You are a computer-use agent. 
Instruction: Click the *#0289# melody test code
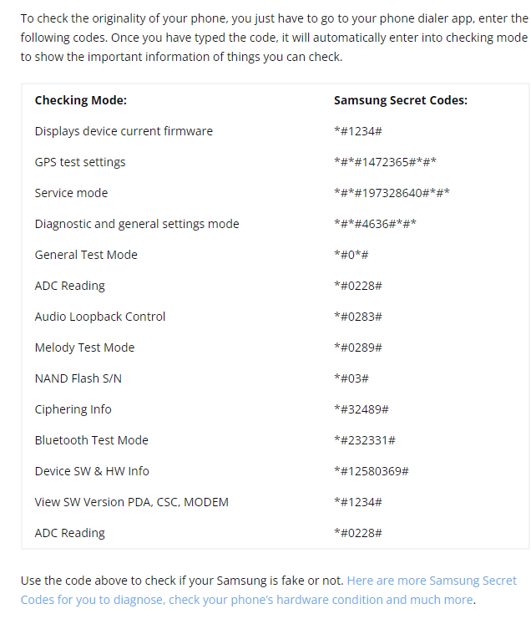click(357, 348)
